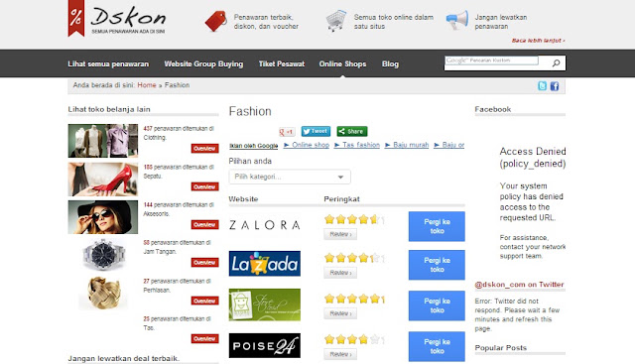
Task: Click the Clothing thumbnail image
Action: coord(103,141)
